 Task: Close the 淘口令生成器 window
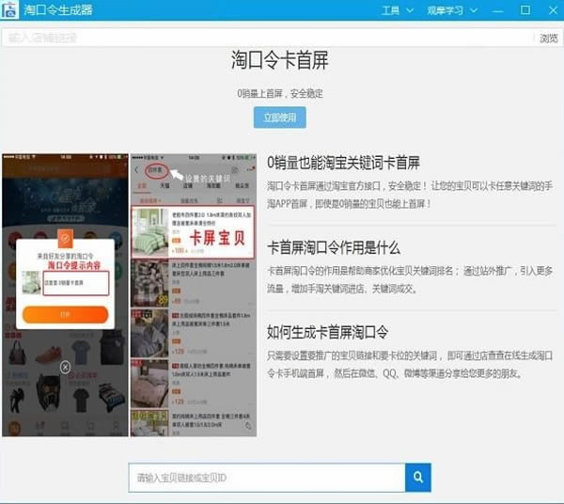[x=553, y=10]
